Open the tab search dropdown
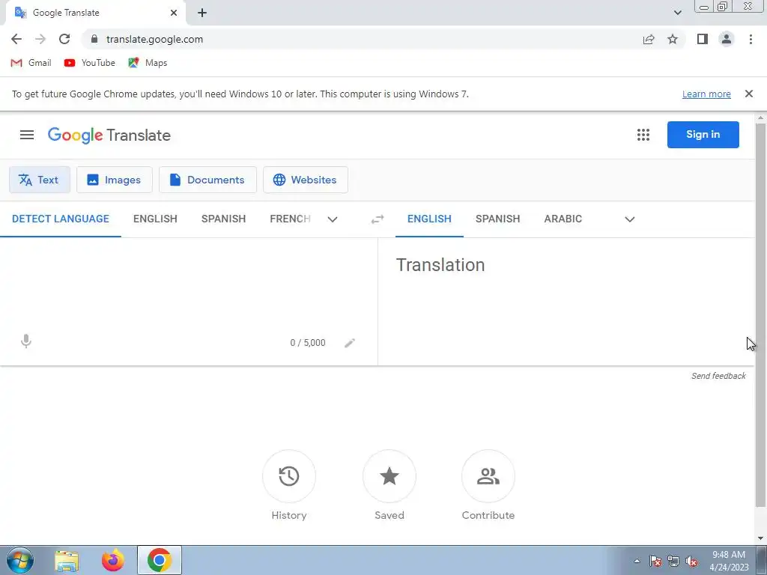This screenshot has height=575, width=767. pos(677,13)
